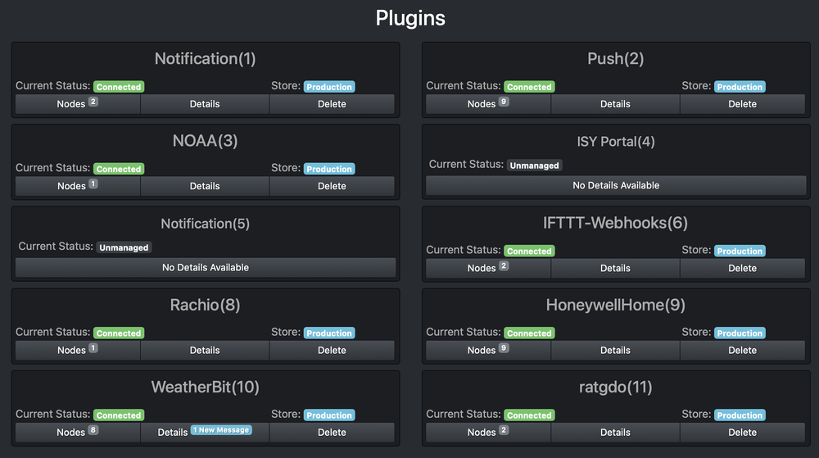Click Production store badge for ratgdo(11)
Screen dimensions: 819x458
tap(740, 415)
